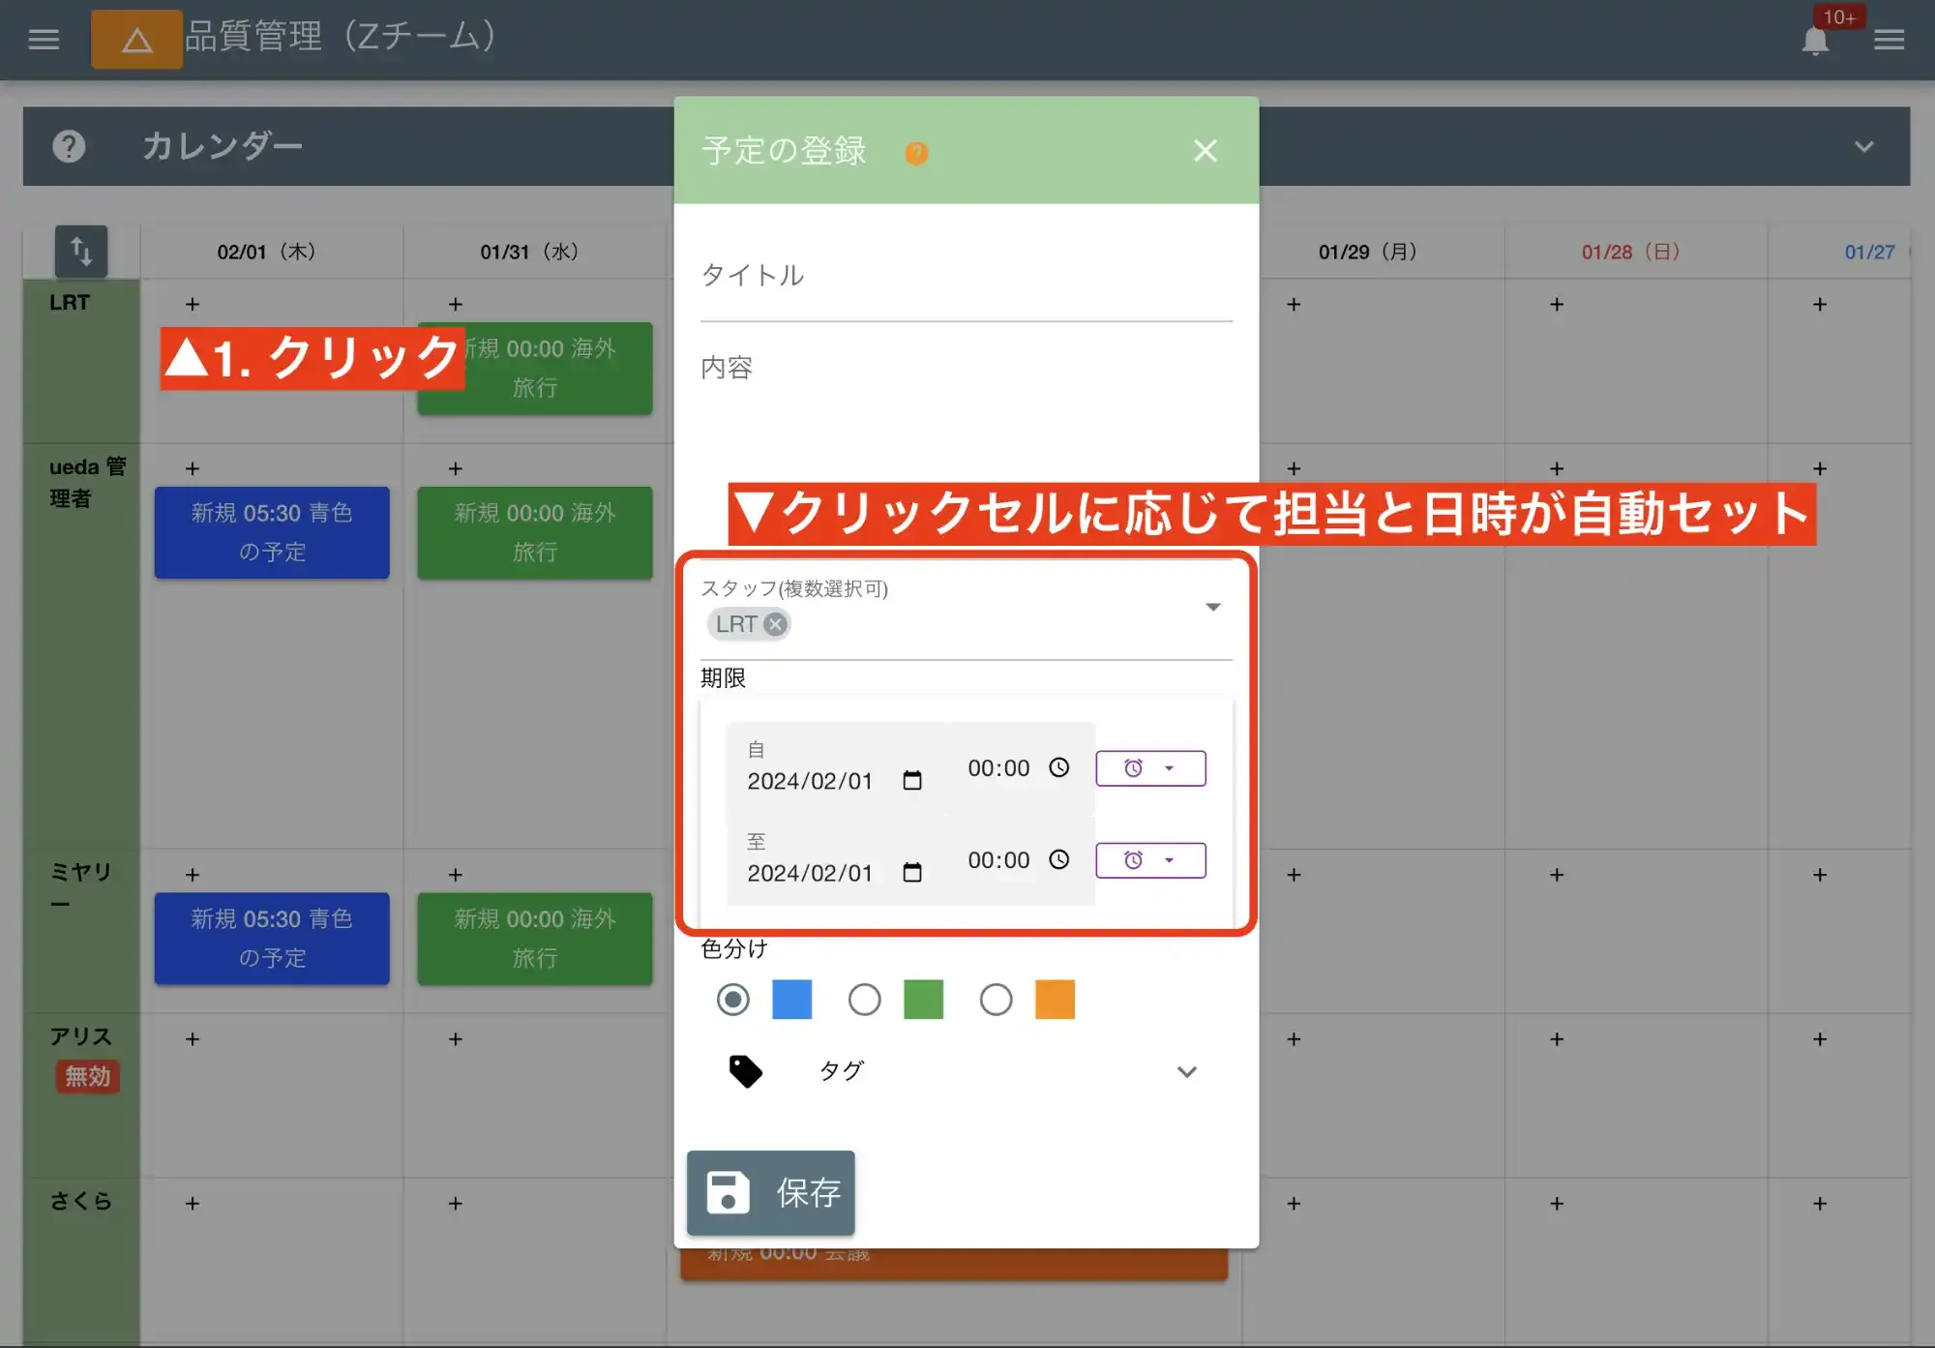Screen dimensions: 1935x1348
Task: Click the sort arrows icon in the calendar header column
Action: (82, 251)
